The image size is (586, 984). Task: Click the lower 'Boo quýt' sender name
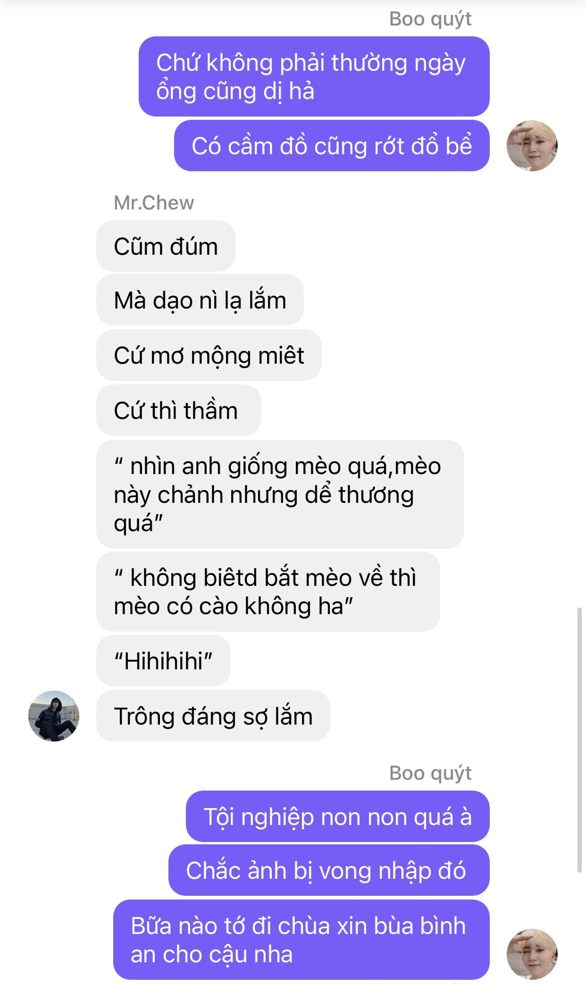click(x=430, y=773)
